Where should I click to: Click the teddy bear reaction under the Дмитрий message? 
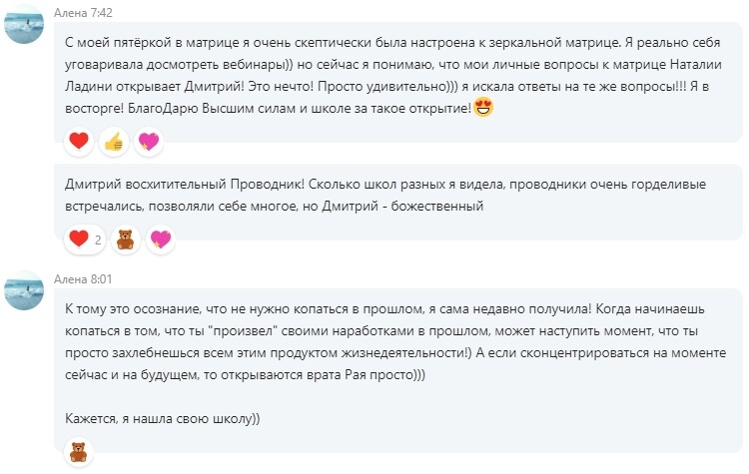[x=126, y=239]
